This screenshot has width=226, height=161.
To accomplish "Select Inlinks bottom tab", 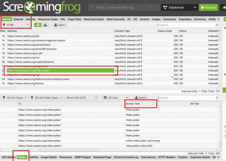I will tap(22, 157).
